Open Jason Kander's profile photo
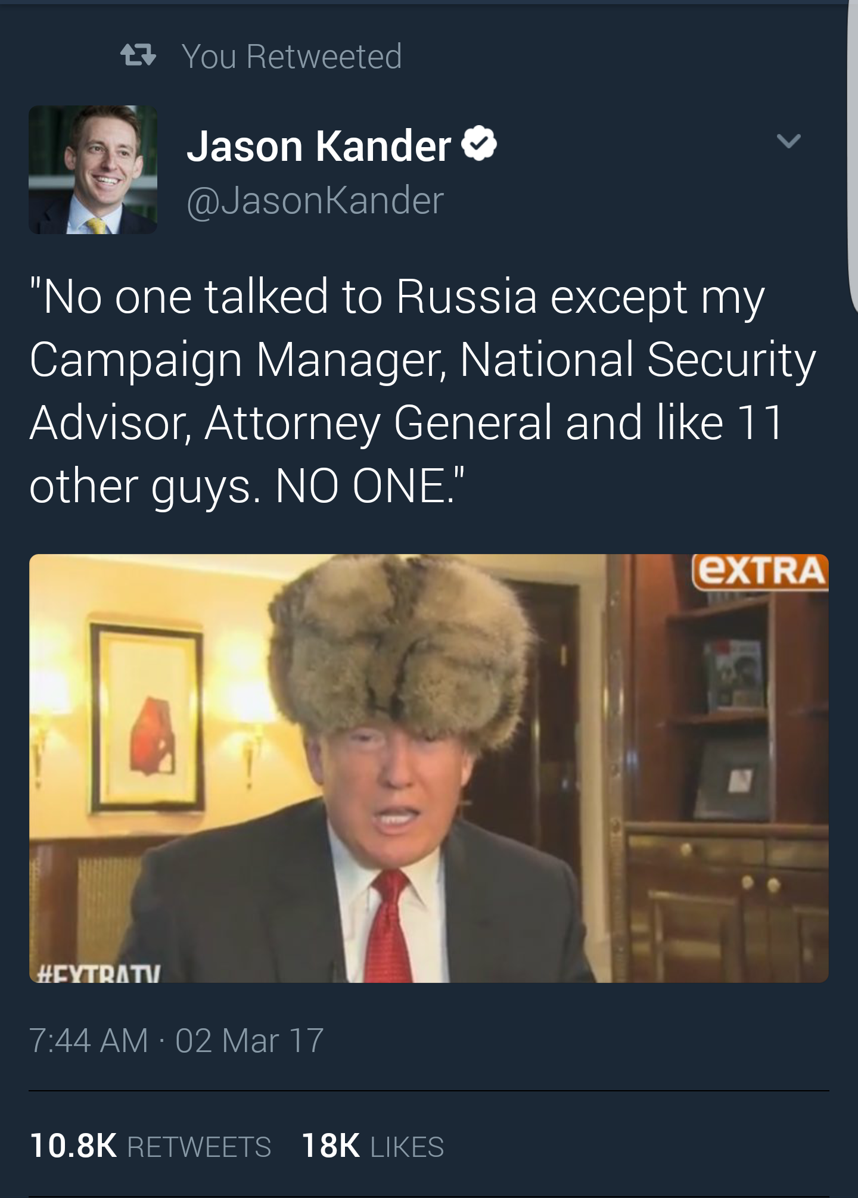Screen dimensions: 858x1198 93,170
